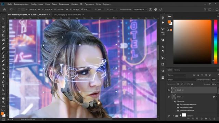Open Редактирование menu

coord(21,4)
